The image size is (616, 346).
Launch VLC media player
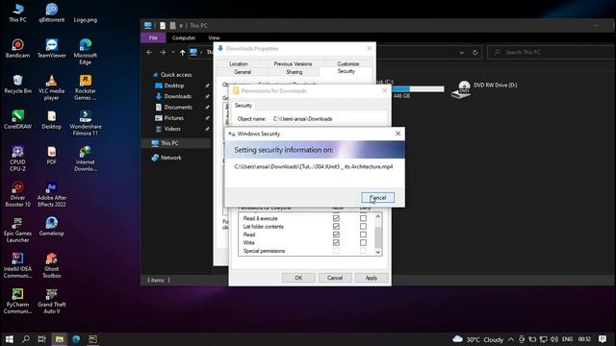coord(51,87)
